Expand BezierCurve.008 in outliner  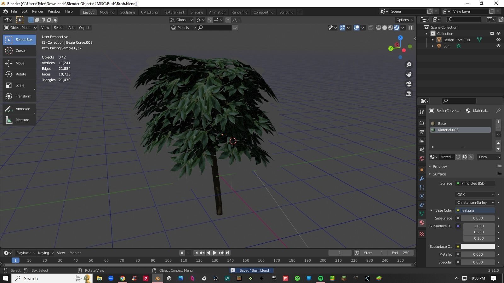click(433, 40)
